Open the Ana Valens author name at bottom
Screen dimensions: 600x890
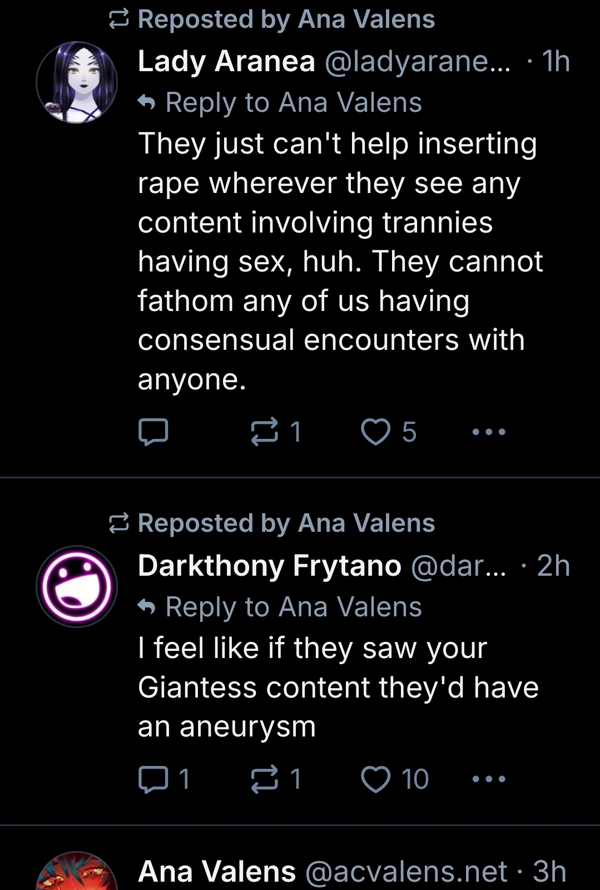[x=217, y=871]
